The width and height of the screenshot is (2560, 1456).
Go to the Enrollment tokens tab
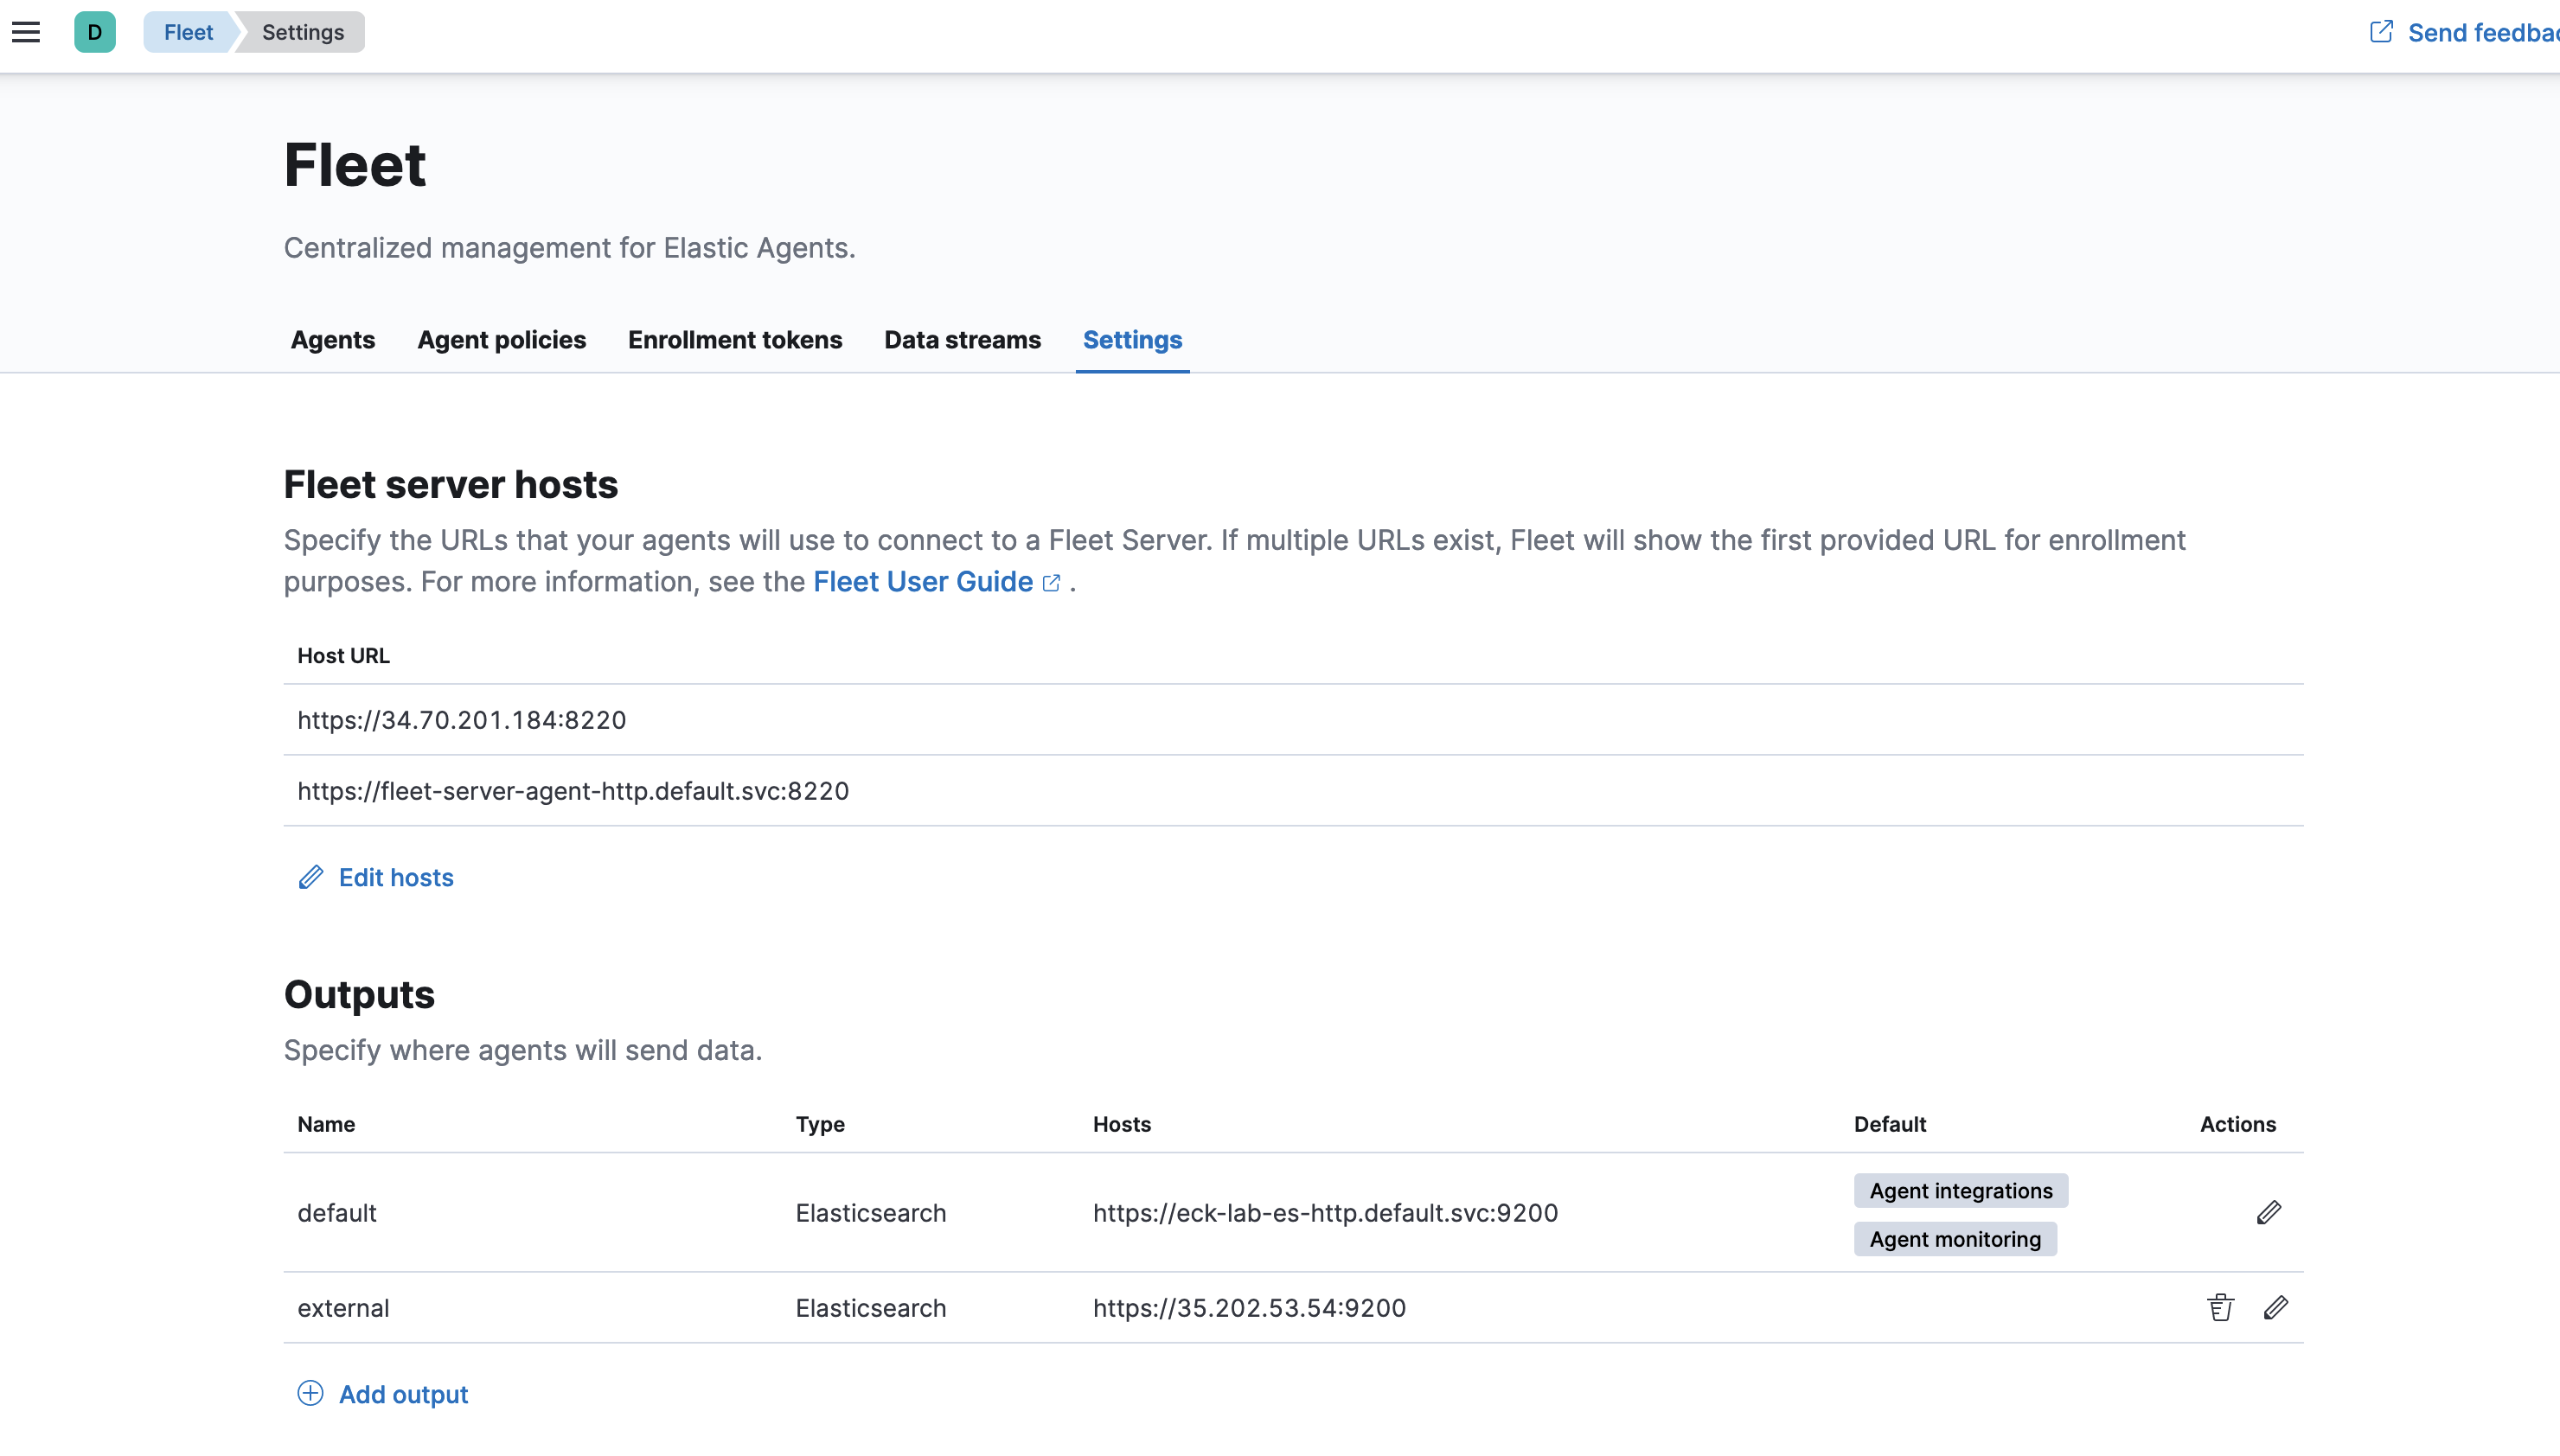[x=734, y=340]
